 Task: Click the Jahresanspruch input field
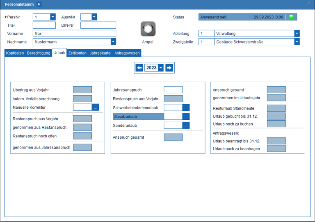coord(173,89)
